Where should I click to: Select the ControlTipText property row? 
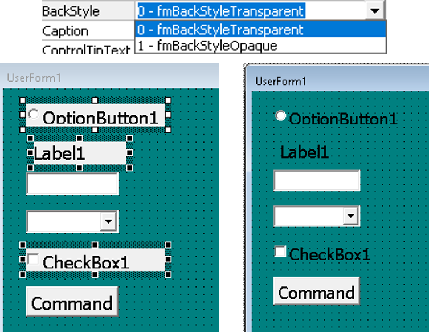[x=85, y=50]
